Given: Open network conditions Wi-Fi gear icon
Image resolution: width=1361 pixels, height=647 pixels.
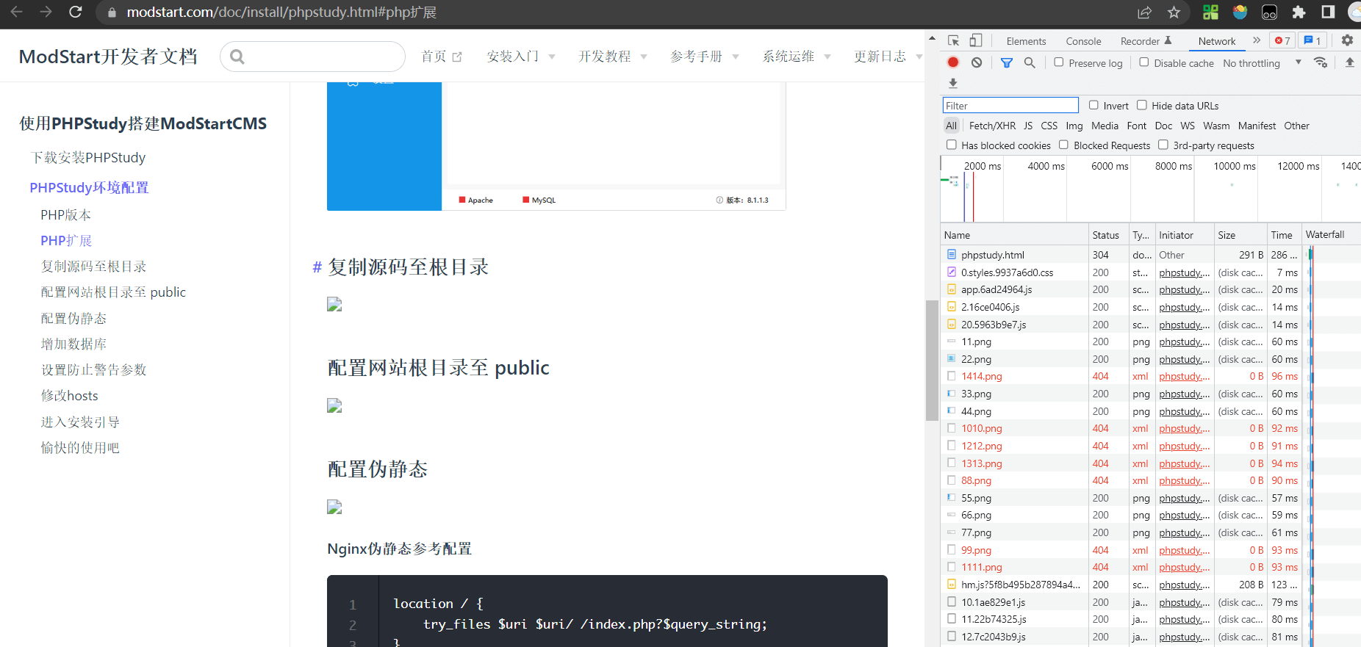Looking at the screenshot, I should click(x=1321, y=62).
